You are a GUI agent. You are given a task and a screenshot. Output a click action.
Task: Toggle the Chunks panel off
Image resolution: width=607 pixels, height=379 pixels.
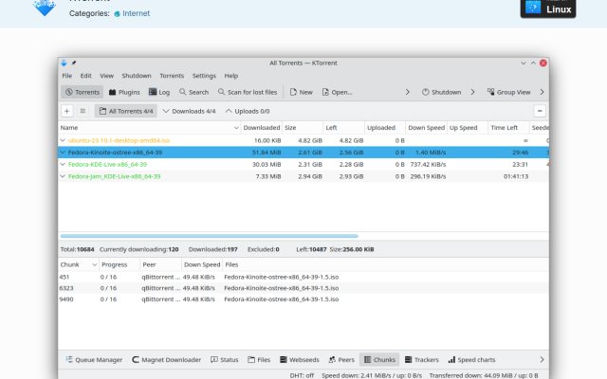[379, 360]
